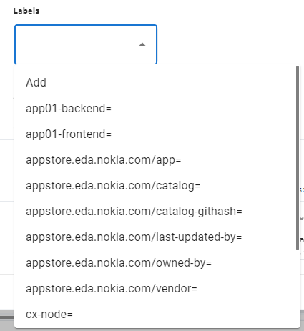The image size is (304, 331).
Task: Click the text last-updated-by in the list
Action: click(x=196, y=237)
